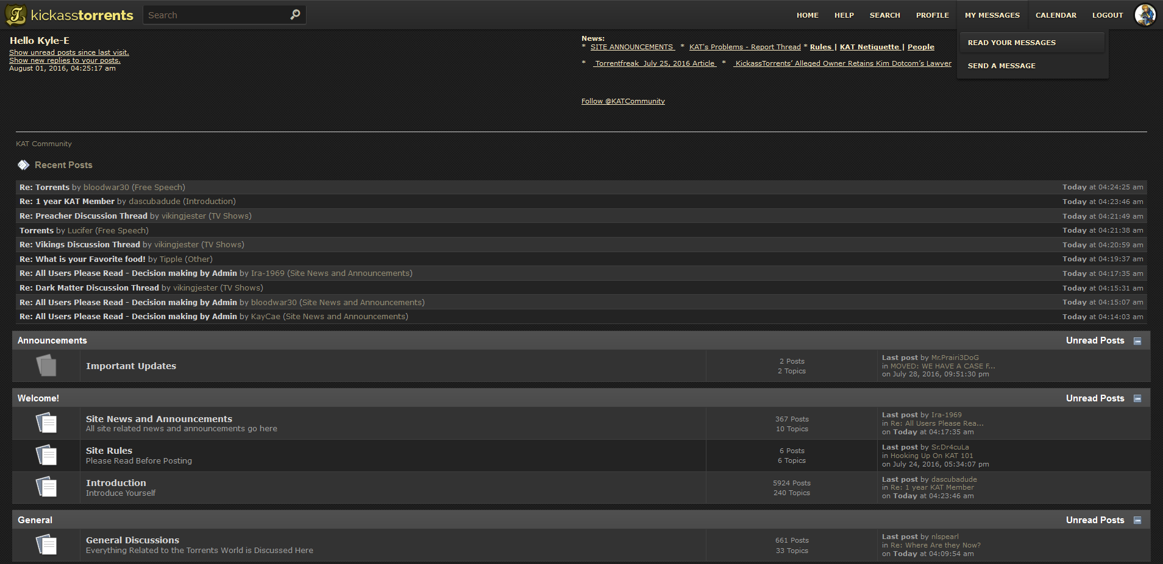Show unread posts since last visit

coord(69,52)
